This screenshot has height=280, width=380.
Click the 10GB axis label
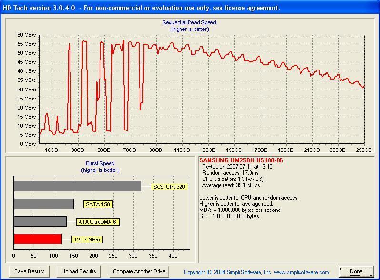click(x=51, y=150)
